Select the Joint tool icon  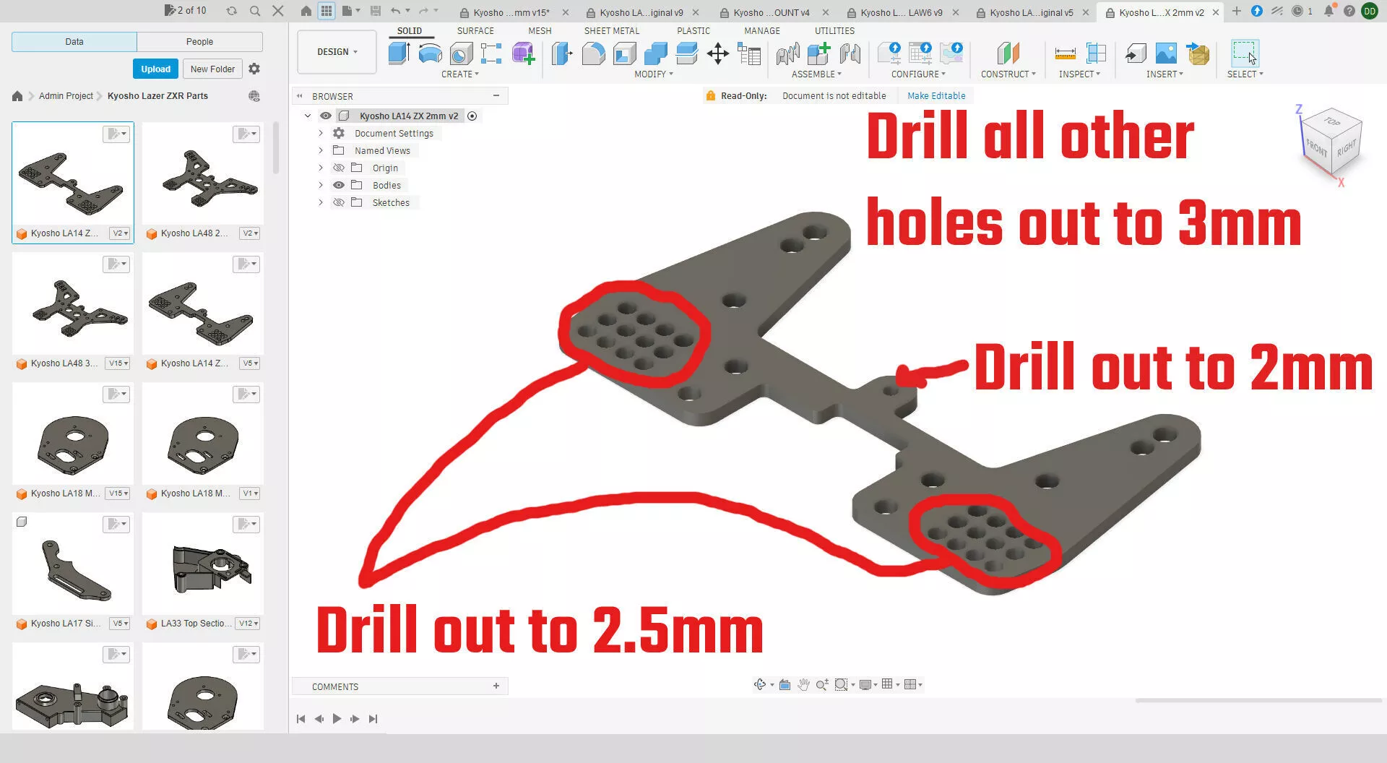coord(850,53)
